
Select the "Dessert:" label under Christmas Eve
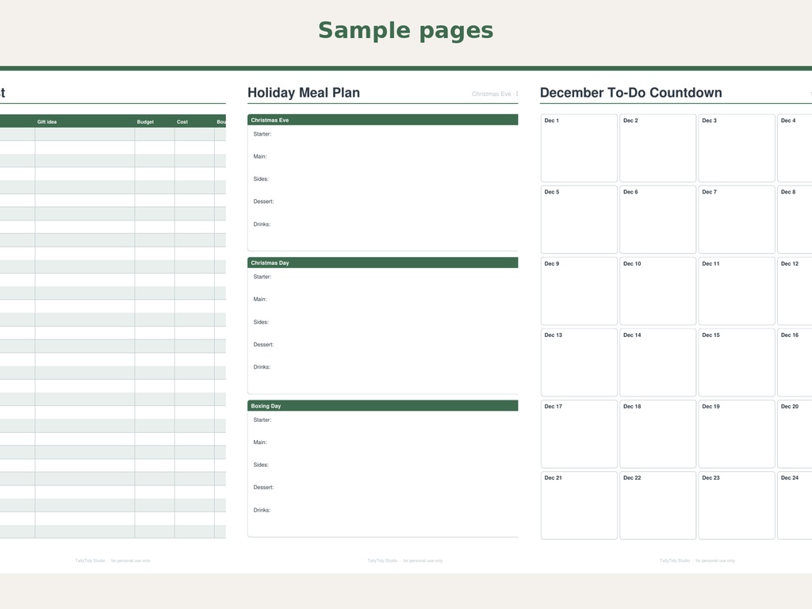tap(263, 201)
